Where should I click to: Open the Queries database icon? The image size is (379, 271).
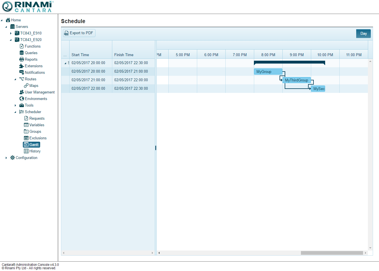pyautogui.click(x=22, y=53)
